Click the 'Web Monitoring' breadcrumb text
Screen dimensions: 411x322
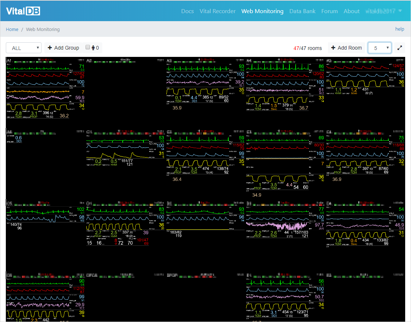(43, 30)
